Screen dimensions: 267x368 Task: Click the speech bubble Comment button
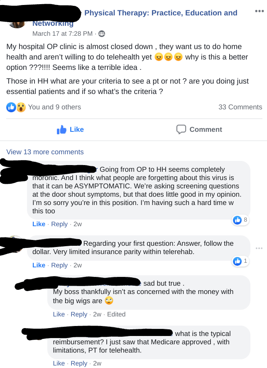click(199, 130)
